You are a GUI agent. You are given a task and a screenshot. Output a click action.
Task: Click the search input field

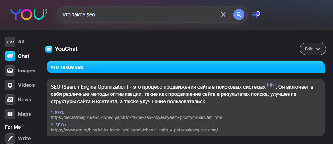coord(138,15)
